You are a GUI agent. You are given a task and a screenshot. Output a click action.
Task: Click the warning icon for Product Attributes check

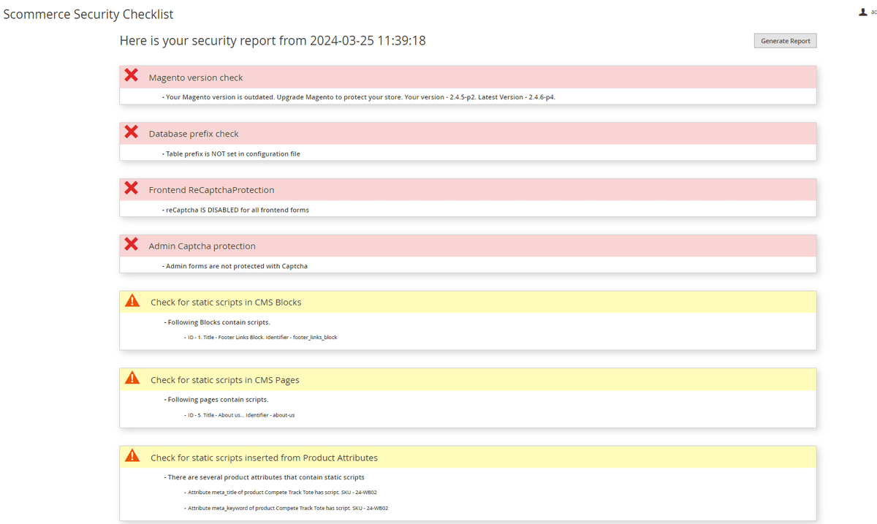tap(132, 456)
